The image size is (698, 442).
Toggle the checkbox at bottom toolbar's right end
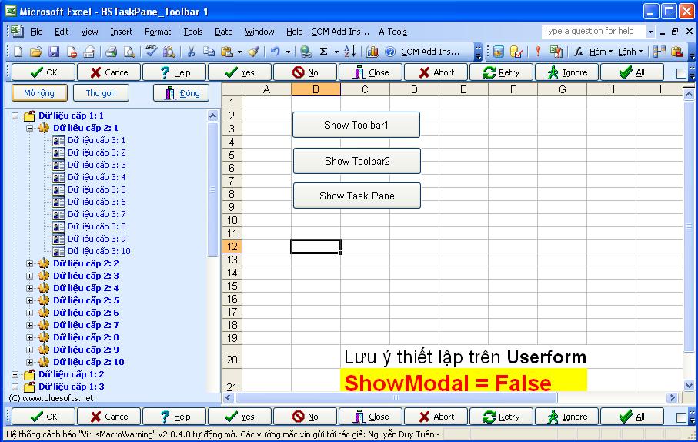pyautogui.click(x=681, y=417)
